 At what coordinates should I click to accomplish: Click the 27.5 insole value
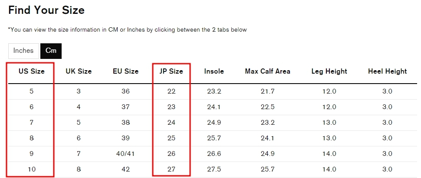click(x=214, y=169)
